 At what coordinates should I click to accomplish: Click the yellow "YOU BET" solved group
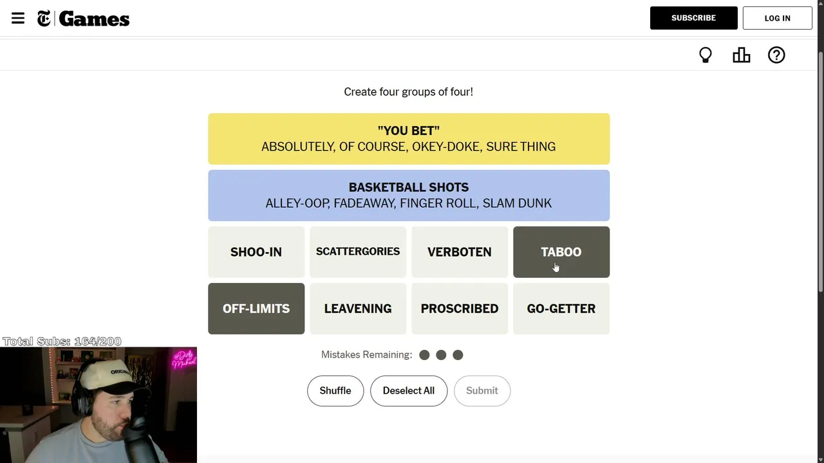pyautogui.click(x=409, y=139)
